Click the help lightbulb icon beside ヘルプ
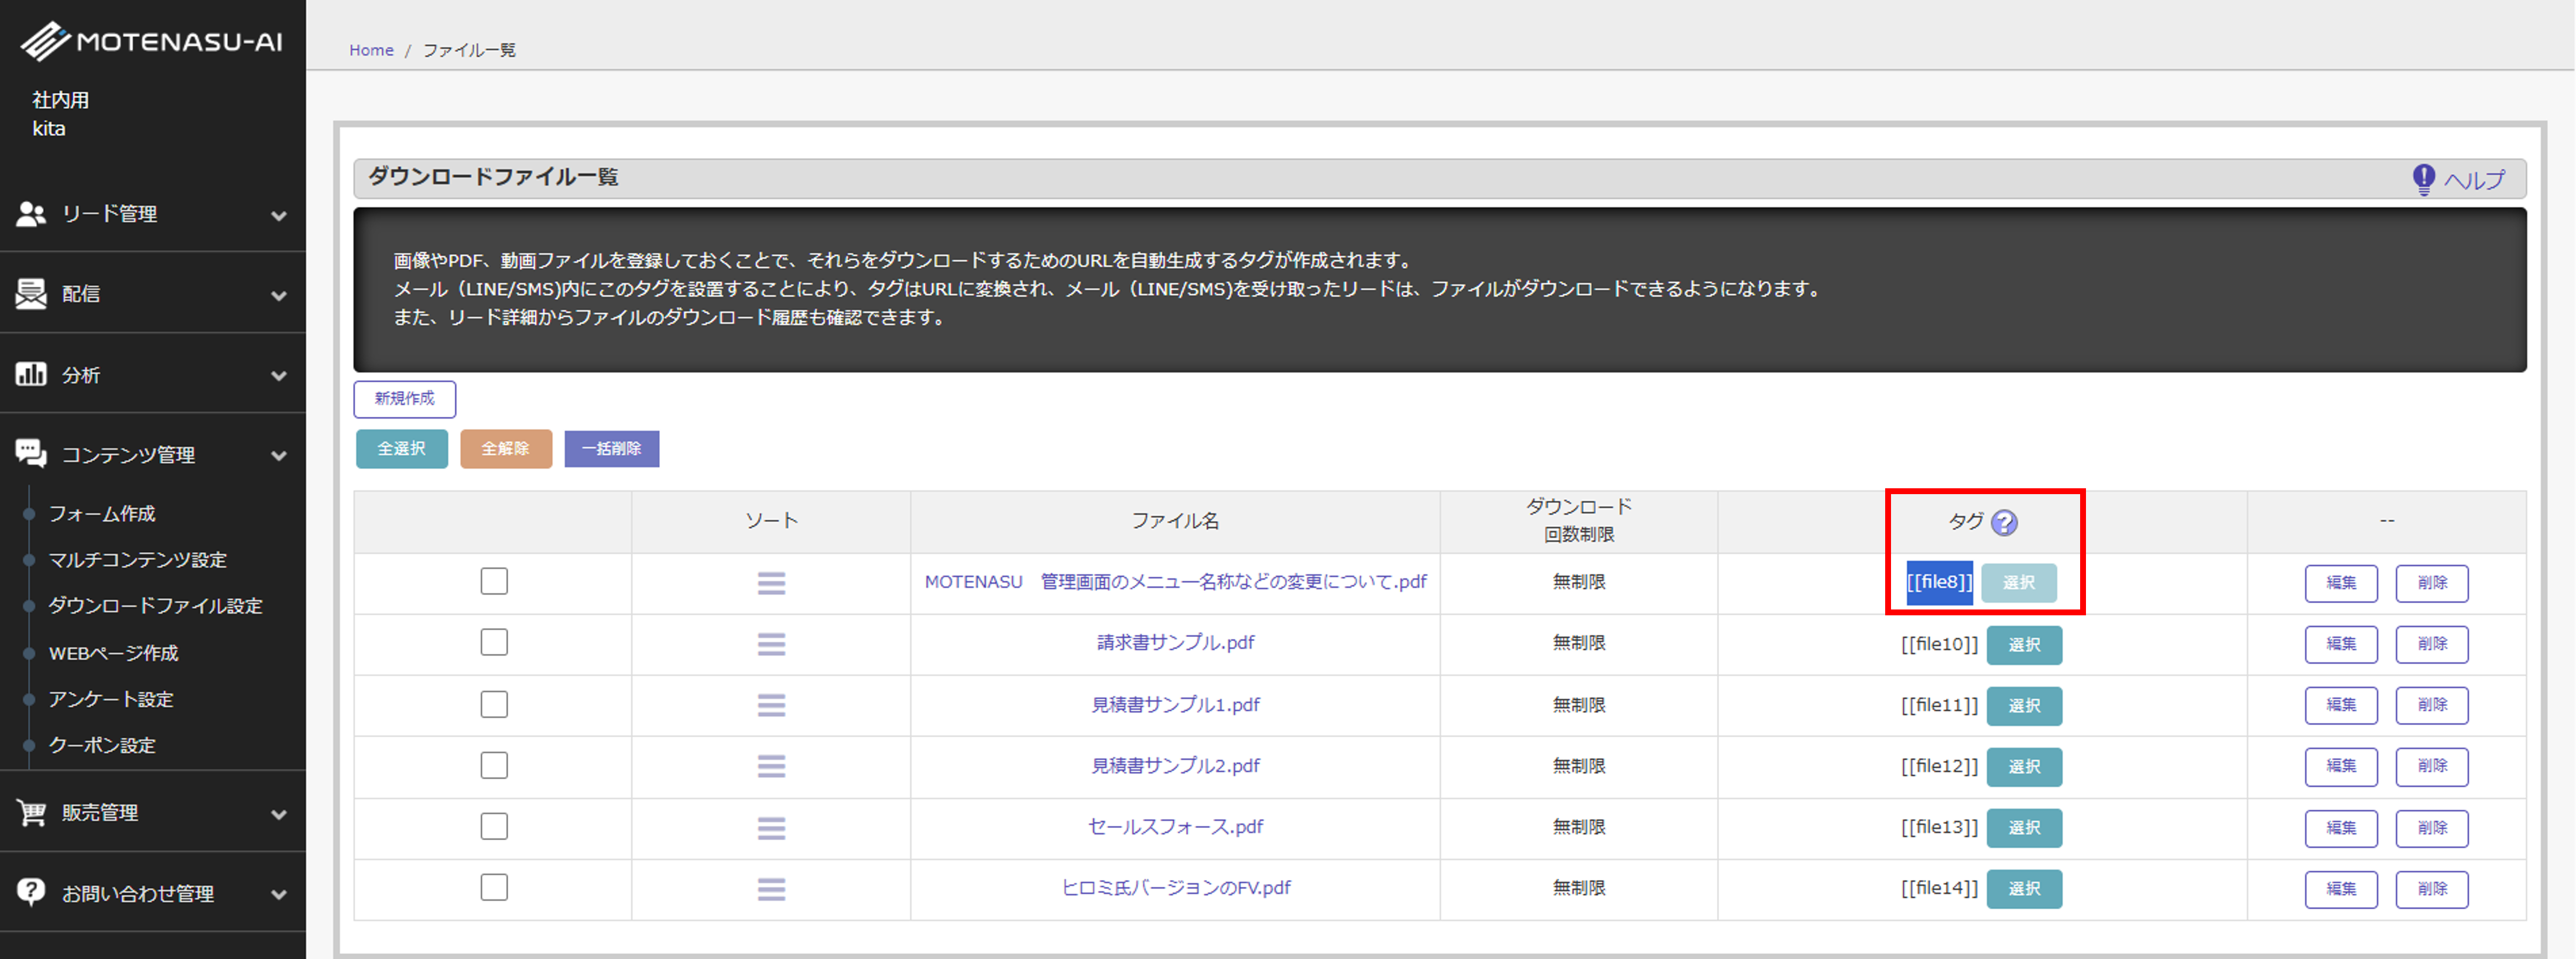 click(x=2423, y=179)
